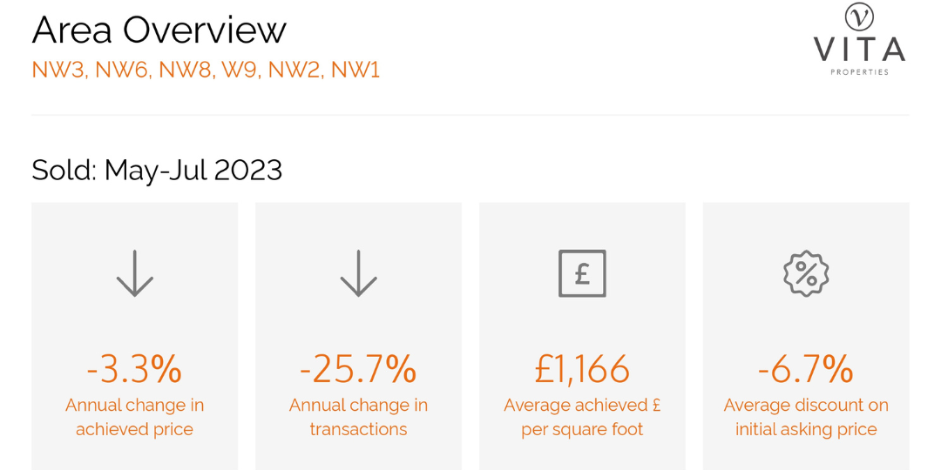Click the percent badge icon
This screenshot has width=941, height=470.
pos(806,273)
